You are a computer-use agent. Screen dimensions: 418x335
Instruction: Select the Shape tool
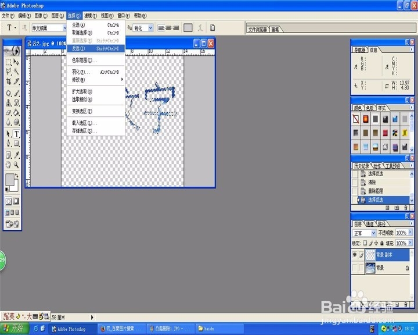pyautogui.click(x=16, y=144)
